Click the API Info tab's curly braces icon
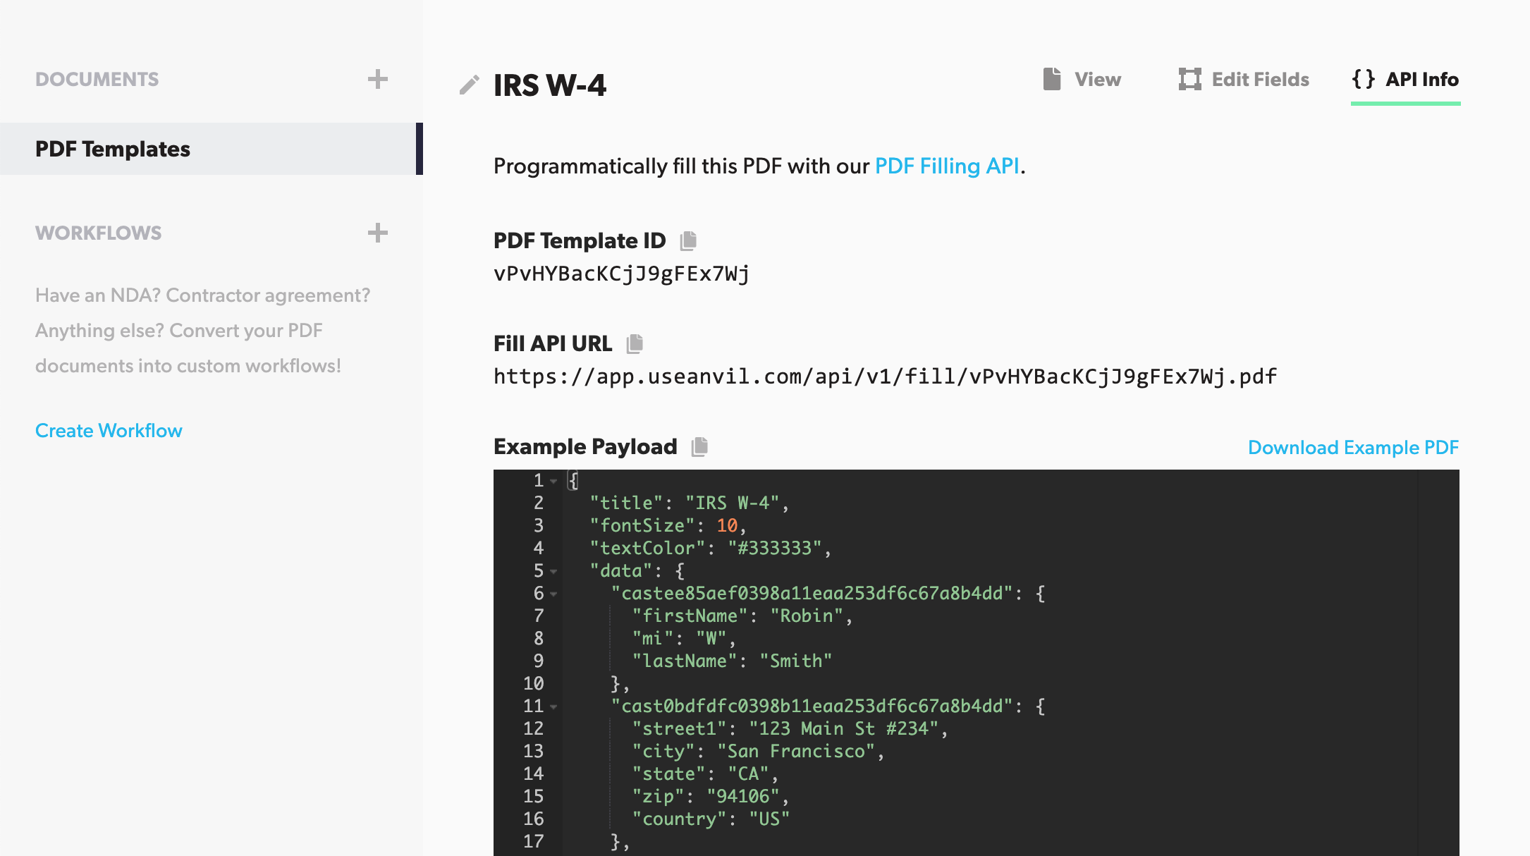This screenshot has height=856, width=1530. point(1364,79)
